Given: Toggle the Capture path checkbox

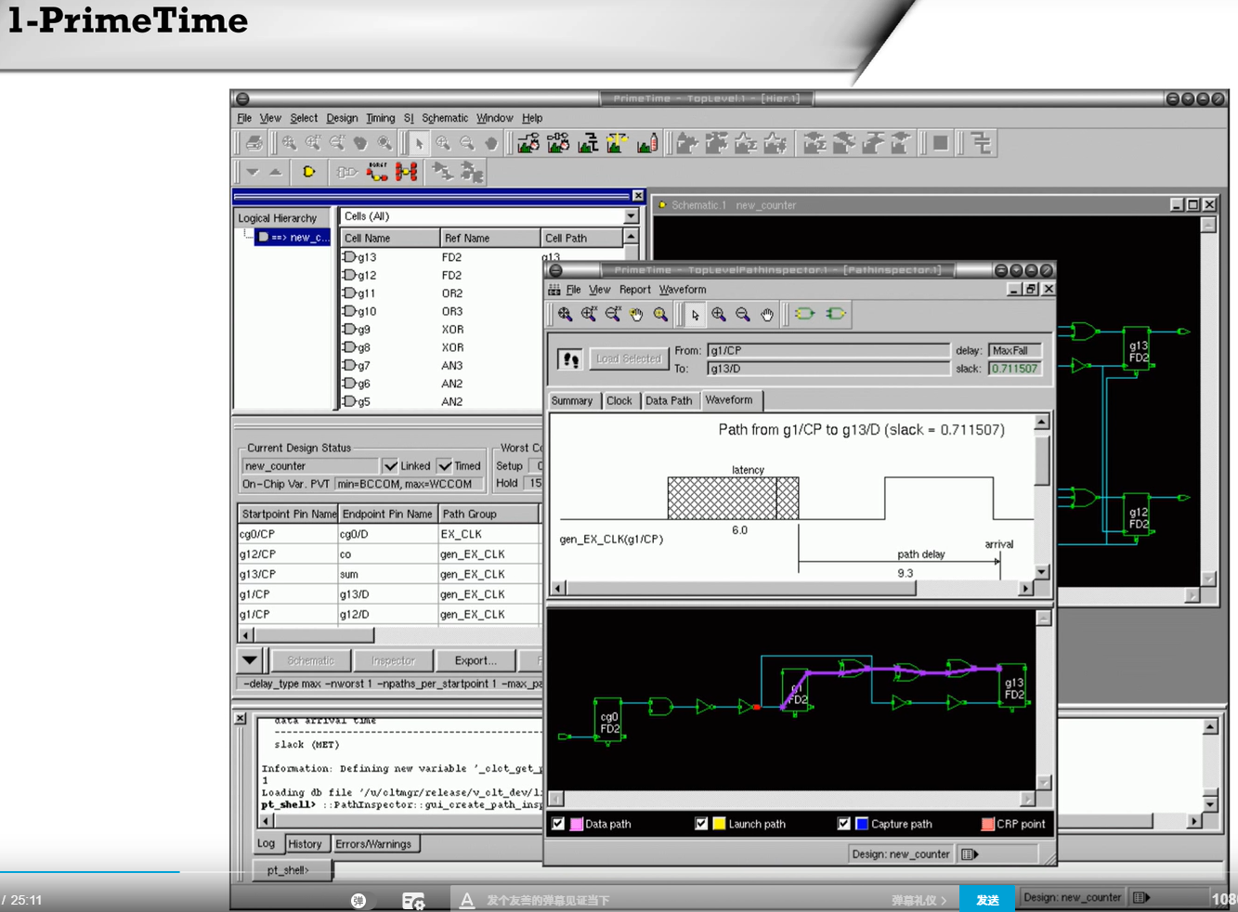Looking at the screenshot, I should click(843, 824).
